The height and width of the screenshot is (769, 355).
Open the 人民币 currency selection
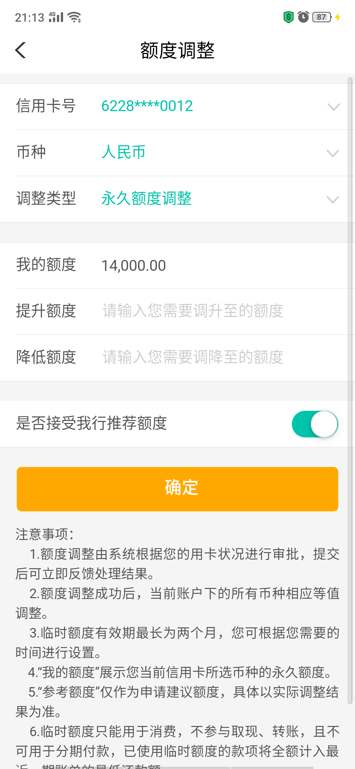pos(124,152)
